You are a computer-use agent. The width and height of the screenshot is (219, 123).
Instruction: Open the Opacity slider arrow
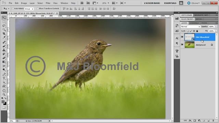(x=216, y=27)
